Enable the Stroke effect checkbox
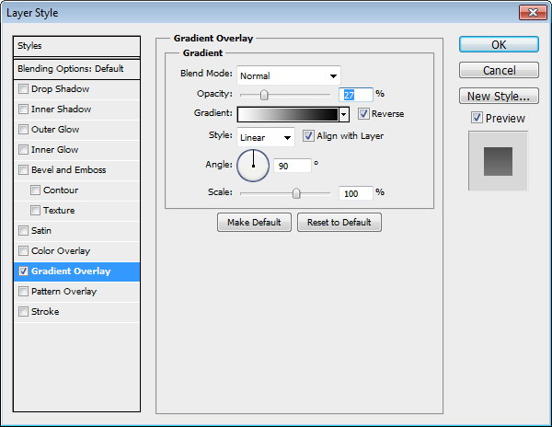 click(x=24, y=312)
